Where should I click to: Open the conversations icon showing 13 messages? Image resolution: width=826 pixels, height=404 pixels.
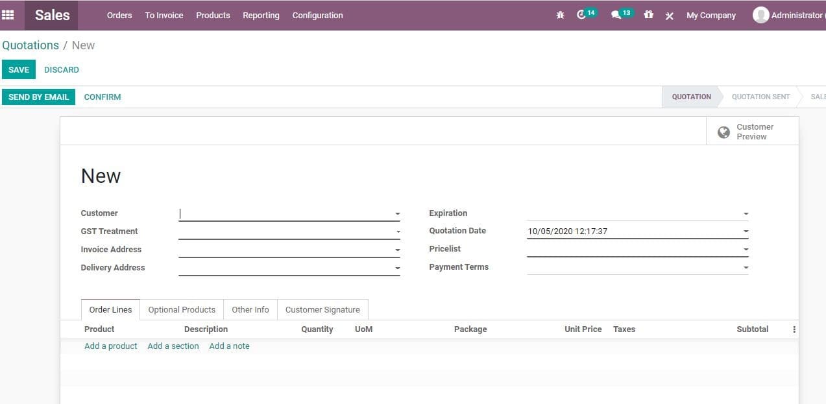coord(617,15)
